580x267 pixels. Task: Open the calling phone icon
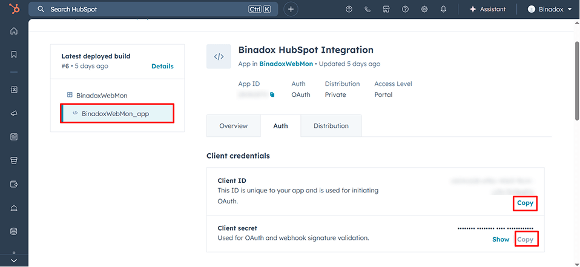click(x=367, y=9)
